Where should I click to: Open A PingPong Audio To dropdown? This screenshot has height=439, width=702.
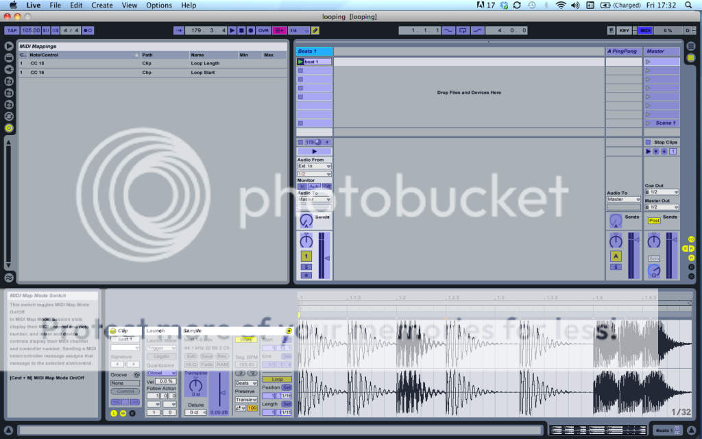[x=624, y=200]
